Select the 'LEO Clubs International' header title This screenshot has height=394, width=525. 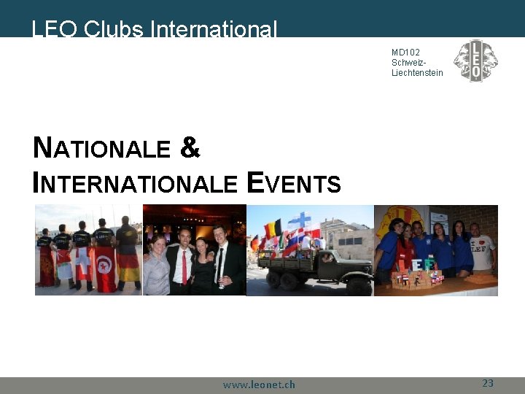[x=155, y=28]
